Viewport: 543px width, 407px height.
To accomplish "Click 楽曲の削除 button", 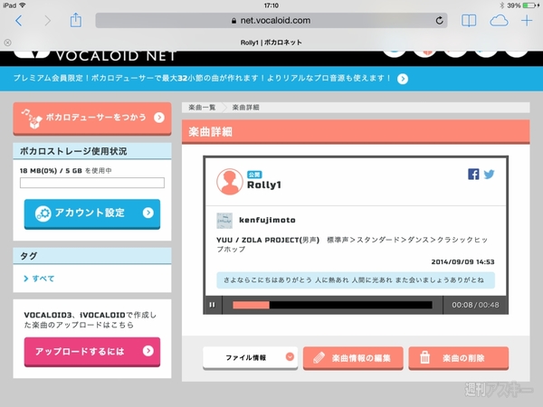I will click(x=459, y=358).
